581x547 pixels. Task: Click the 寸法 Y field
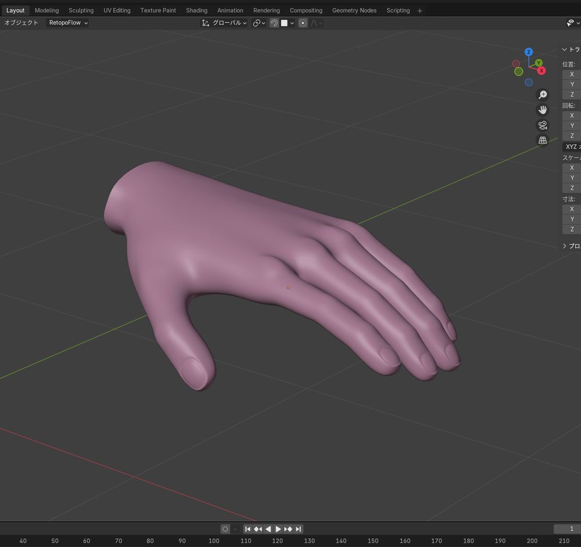pyautogui.click(x=571, y=218)
